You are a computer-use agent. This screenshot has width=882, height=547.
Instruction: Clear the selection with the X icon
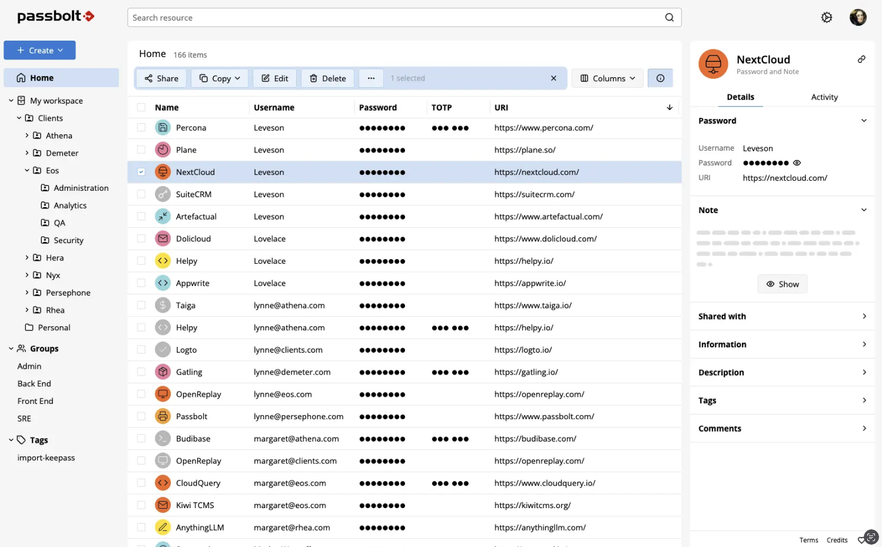553,78
